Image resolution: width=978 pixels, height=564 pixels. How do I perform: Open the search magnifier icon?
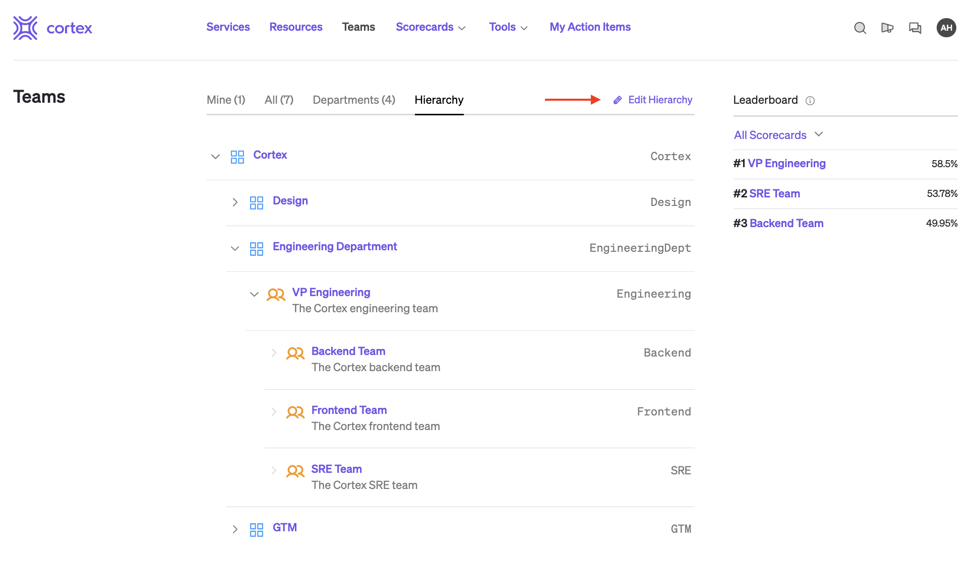(x=860, y=28)
